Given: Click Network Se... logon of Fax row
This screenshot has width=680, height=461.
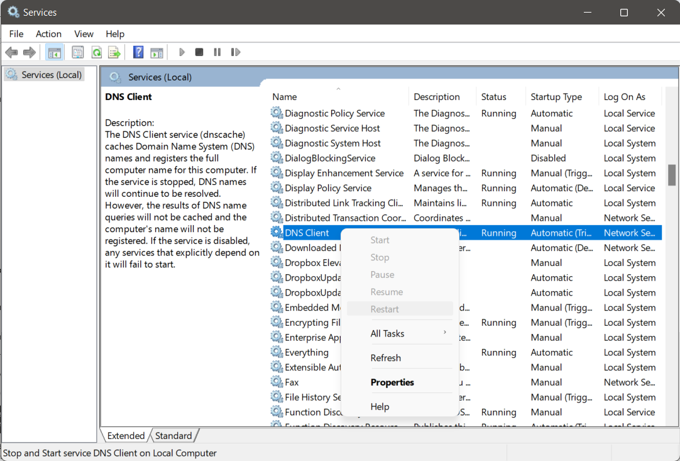Looking at the screenshot, I should click(629, 382).
